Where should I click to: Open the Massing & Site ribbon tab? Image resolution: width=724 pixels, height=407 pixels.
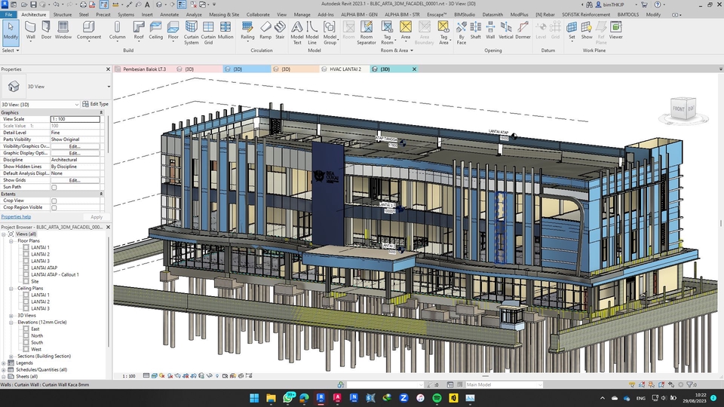click(x=224, y=14)
